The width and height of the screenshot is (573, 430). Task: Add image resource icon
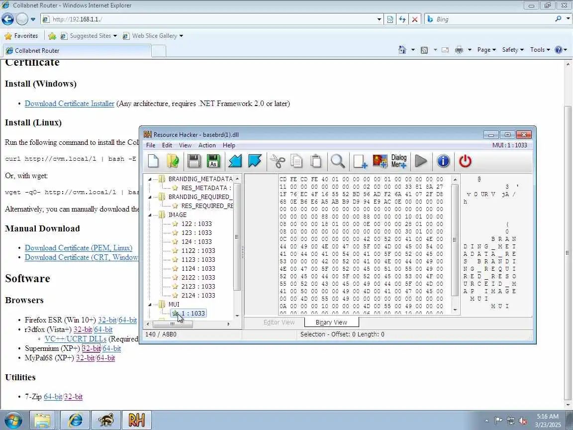pyautogui.click(x=380, y=161)
